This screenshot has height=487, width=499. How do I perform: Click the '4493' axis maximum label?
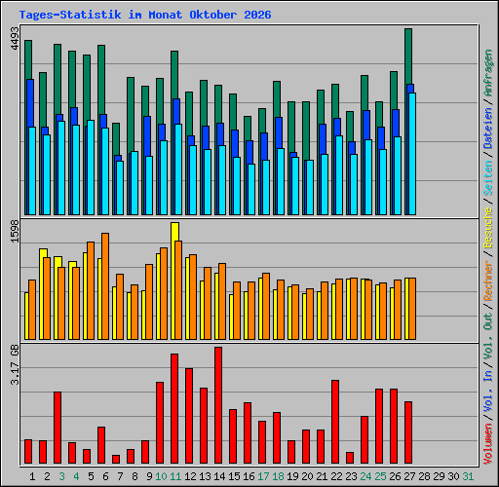(16, 38)
